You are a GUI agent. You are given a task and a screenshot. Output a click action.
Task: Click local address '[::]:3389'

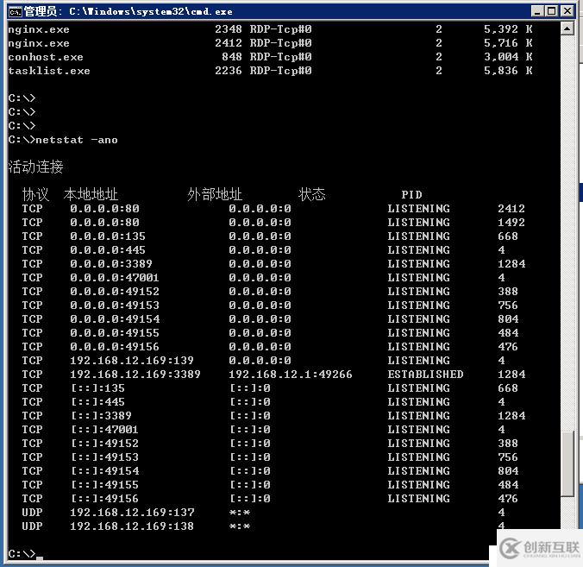tap(101, 416)
